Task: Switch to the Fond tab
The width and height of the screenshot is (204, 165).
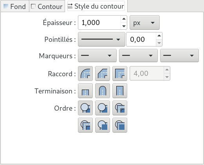Action: 15,6
